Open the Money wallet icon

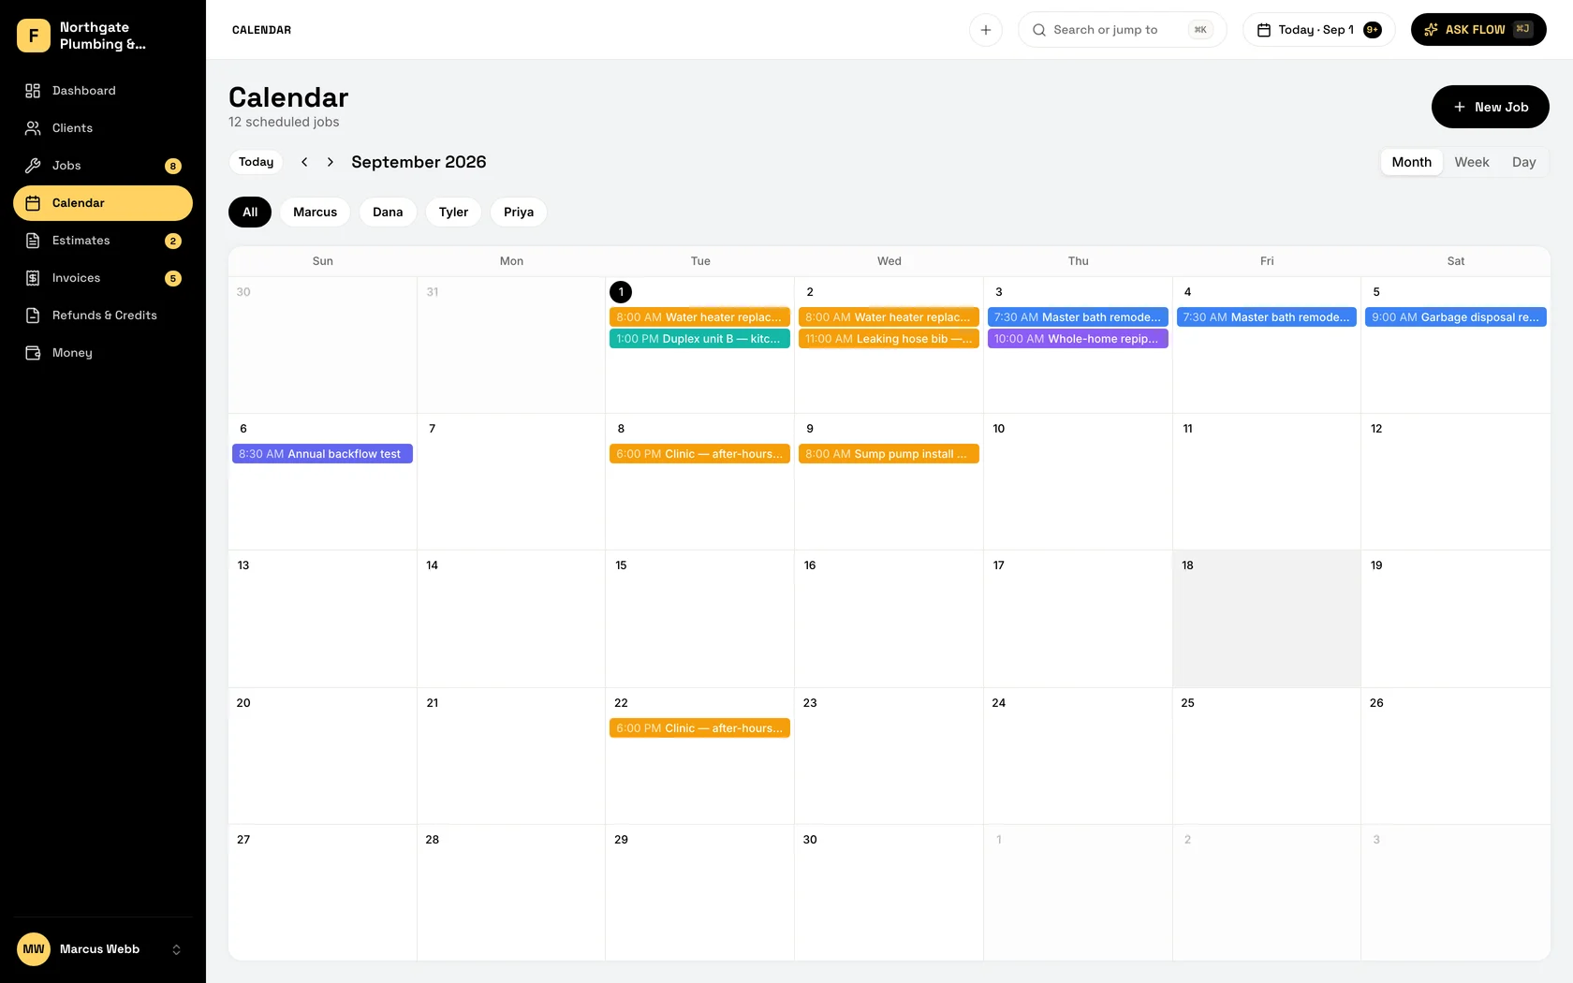pos(33,353)
